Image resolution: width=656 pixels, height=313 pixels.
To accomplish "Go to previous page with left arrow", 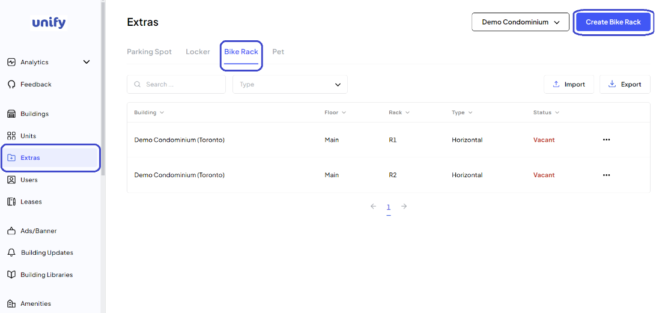I will pyautogui.click(x=373, y=206).
